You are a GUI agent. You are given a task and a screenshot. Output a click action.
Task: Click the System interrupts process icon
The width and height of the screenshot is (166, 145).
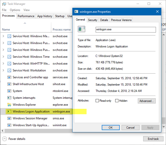click(9, 98)
